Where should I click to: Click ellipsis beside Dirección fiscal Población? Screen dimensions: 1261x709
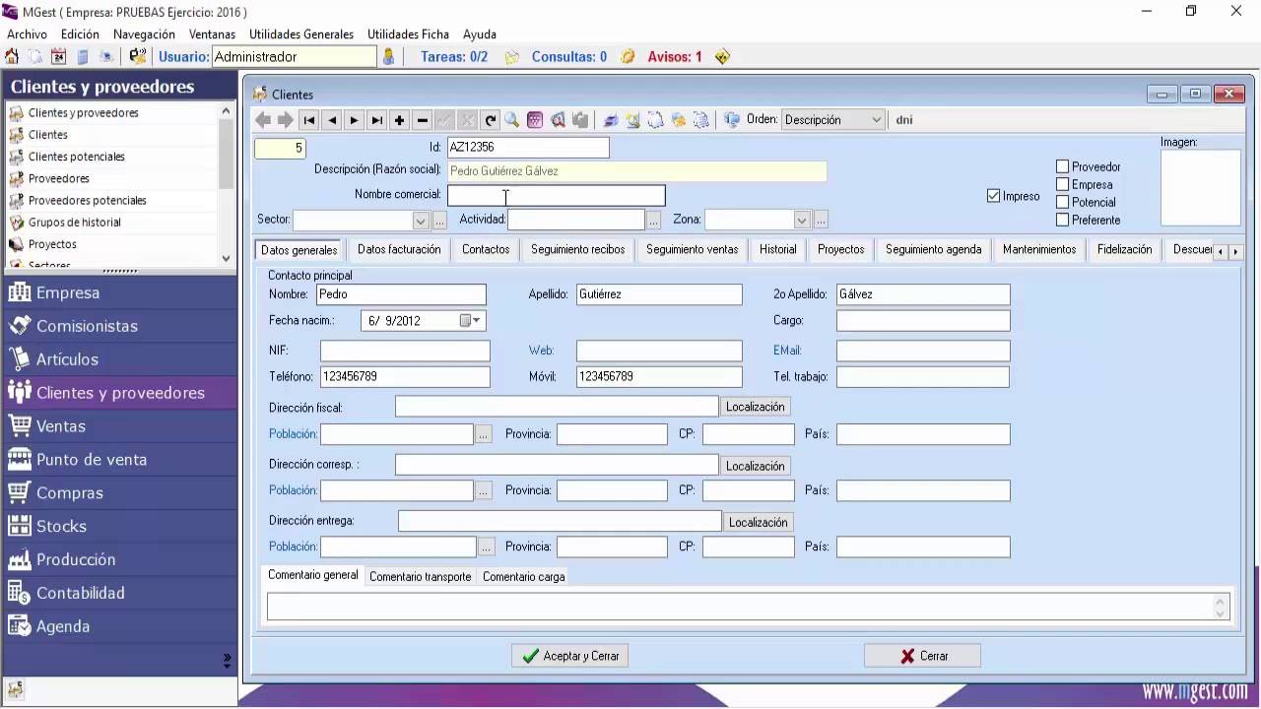(484, 434)
